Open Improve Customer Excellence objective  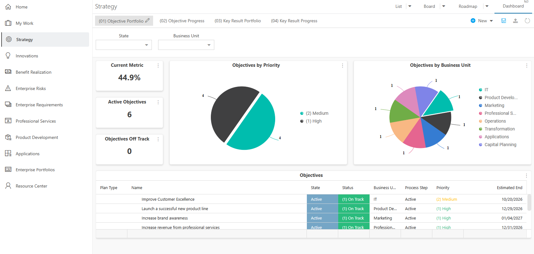(168, 199)
